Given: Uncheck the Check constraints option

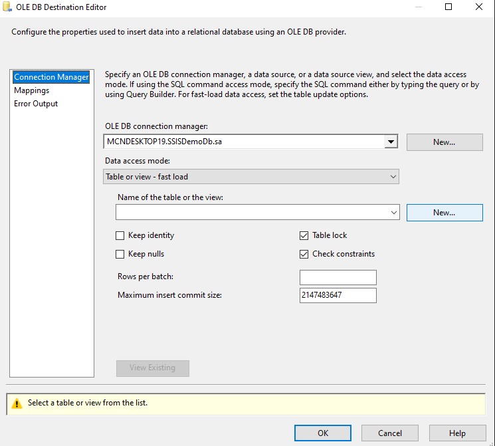Looking at the screenshot, I should [x=304, y=254].
